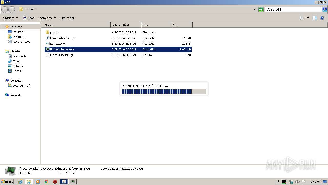328x185 pixels.
Task: Select the ProcessHacker.sig file icon
Action: click(47, 55)
